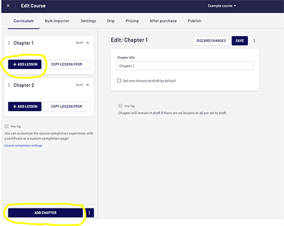Click Copy Lesson From under Chapter 1
Viewport: 284px width, 226px height.
pyautogui.click(x=67, y=64)
